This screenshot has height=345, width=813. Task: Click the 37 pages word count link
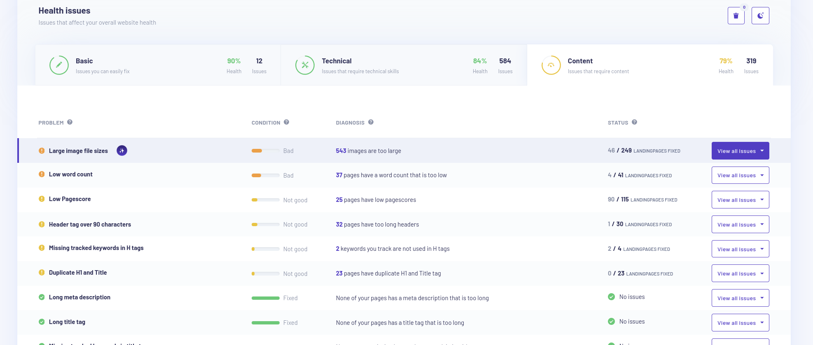pos(339,175)
